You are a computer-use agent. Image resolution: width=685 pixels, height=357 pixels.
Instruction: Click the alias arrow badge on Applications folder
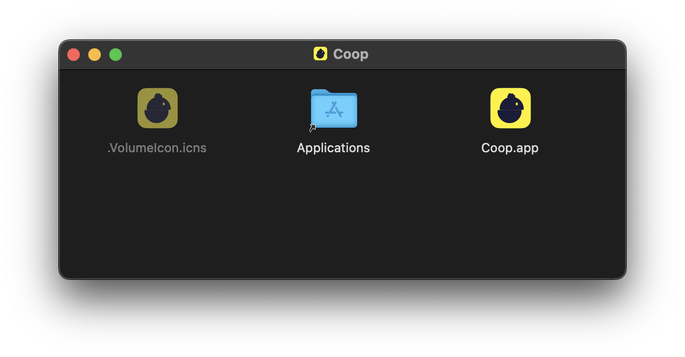tap(313, 128)
